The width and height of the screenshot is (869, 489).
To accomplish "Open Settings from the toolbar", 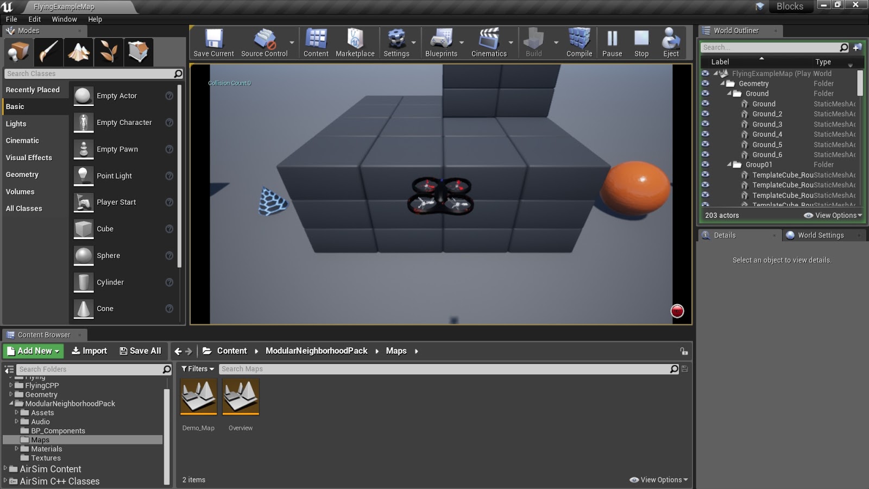I will [x=396, y=42].
